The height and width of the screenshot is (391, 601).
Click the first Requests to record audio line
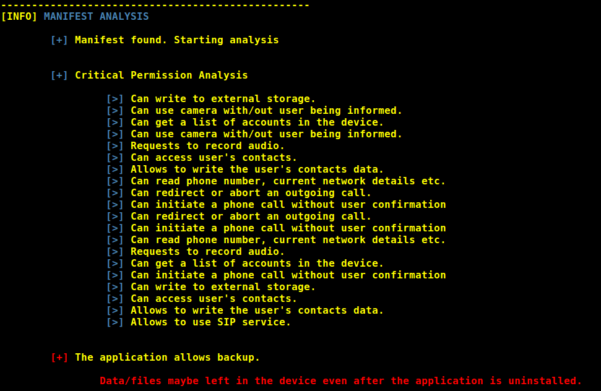tap(207, 146)
